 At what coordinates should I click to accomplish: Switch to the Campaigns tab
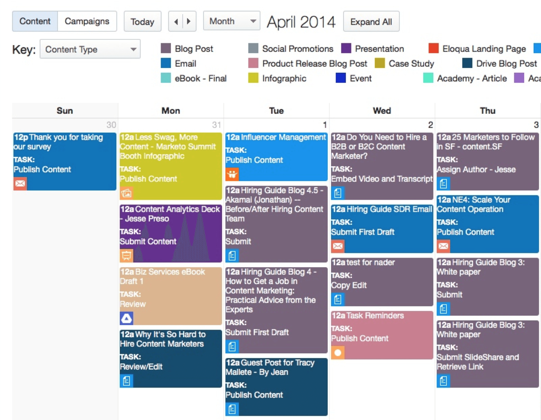(87, 20)
